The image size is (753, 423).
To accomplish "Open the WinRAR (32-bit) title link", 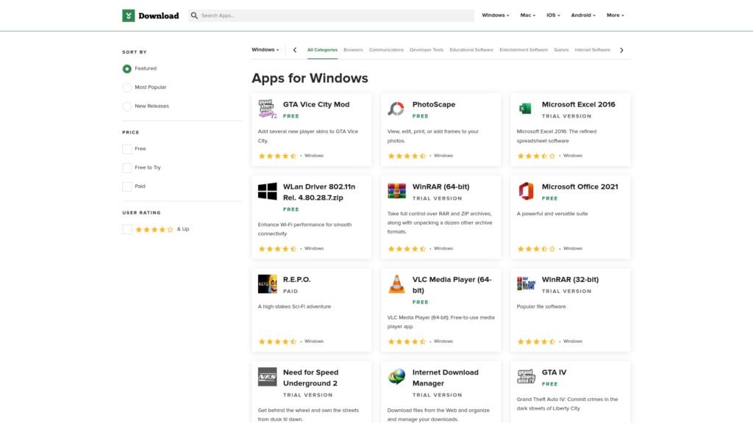I will coord(570,280).
